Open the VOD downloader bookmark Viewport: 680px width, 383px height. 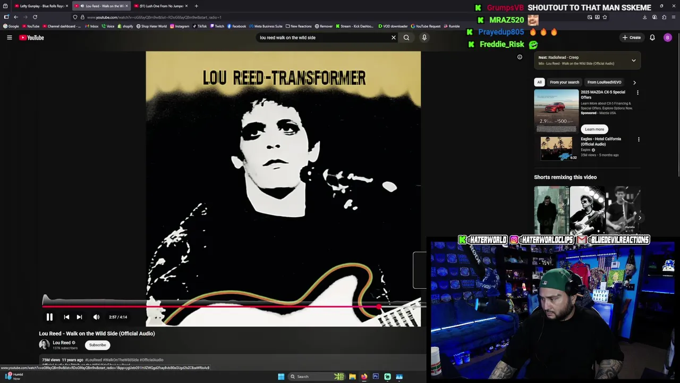click(393, 26)
